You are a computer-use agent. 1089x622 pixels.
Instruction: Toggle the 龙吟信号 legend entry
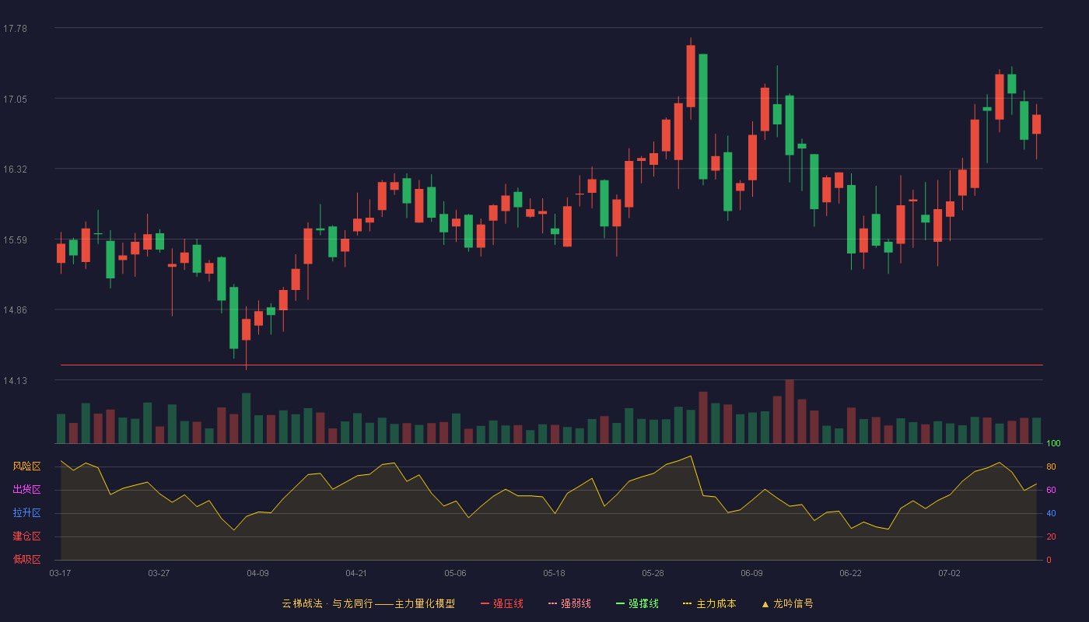(x=787, y=603)
